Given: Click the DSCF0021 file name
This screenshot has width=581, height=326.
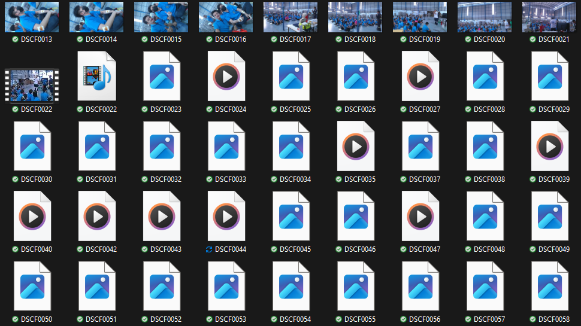Looking at the screenshot, I should tap(554, 39).
